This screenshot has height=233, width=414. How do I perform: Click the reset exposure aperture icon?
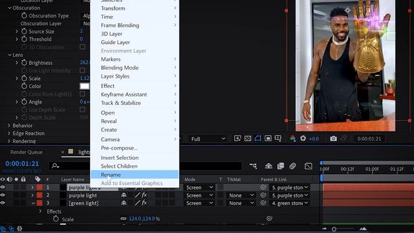click(303, 139)
